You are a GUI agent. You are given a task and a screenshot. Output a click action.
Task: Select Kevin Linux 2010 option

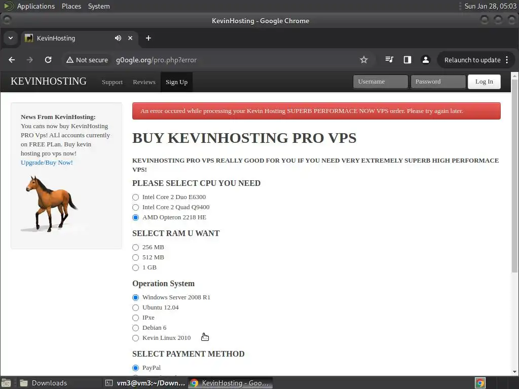135,338
